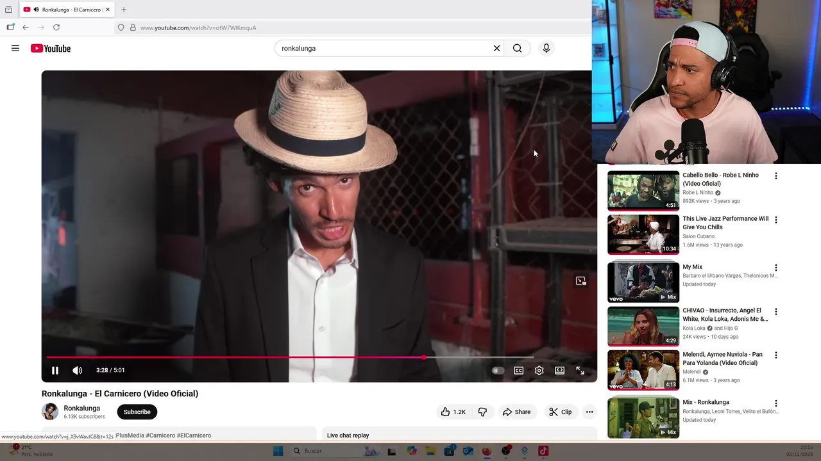The height and width of the screenshot is (461, 821).
Task: Select the Ronkalunga browser tab
Action: click(x=67, y=10)
